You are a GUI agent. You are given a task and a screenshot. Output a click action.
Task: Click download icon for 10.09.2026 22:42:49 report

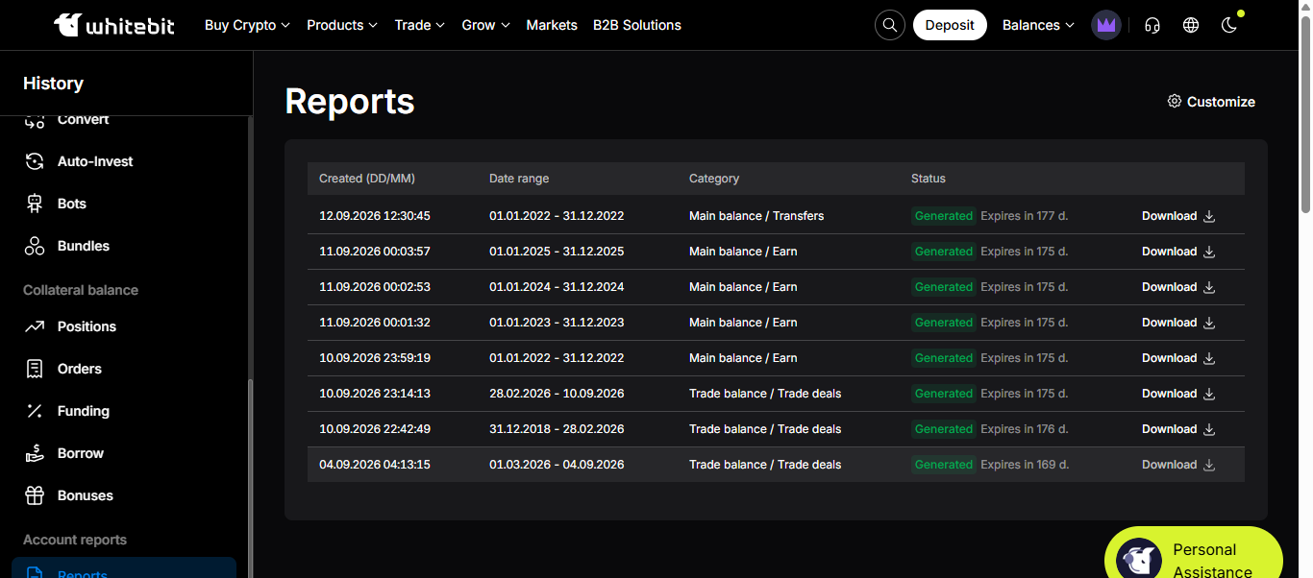click(1209, 429)
